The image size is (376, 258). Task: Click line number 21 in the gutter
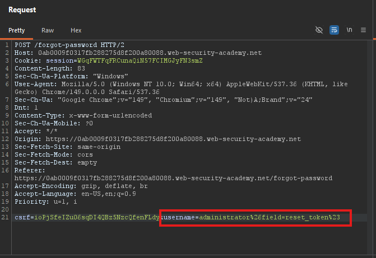pos(5,218)
